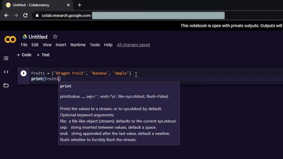This screenshot has height=159, width=283.
Task: Open the File menu
Action: [24, 45]
